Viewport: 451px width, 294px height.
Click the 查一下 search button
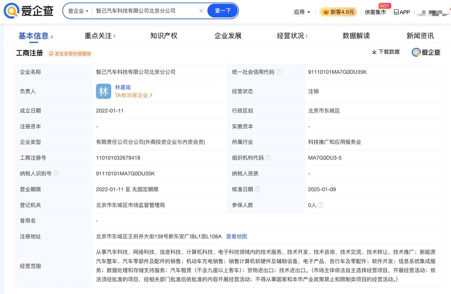pyautogui.click(x=223, y=11)
